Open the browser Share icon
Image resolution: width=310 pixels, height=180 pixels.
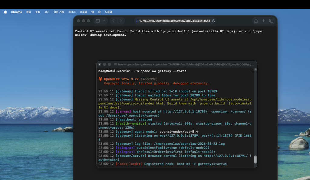click(256, 21)
